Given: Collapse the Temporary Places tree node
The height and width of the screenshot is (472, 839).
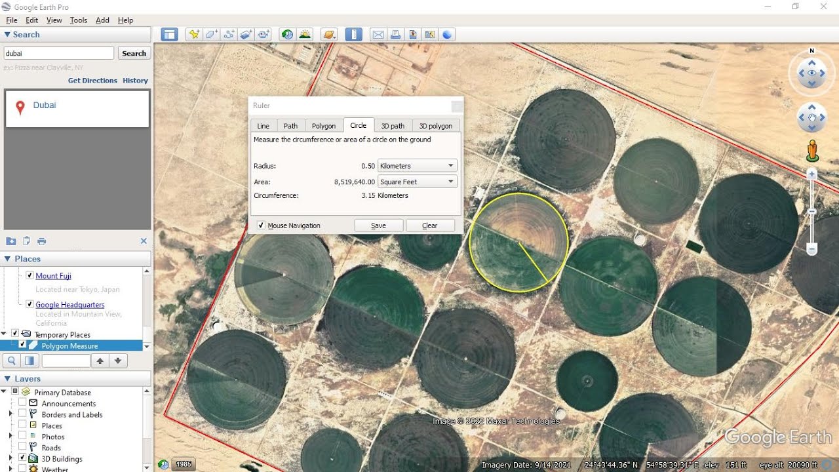Looking at the screenshot, I should 5,334.
